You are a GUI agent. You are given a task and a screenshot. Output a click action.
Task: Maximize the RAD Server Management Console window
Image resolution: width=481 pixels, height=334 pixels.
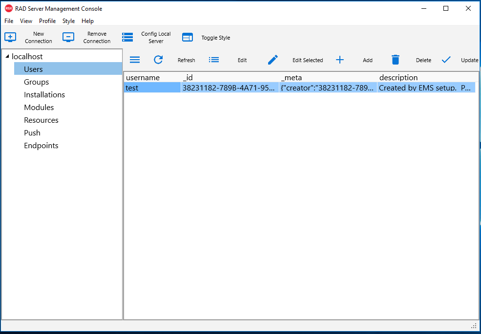pos(446,9)
